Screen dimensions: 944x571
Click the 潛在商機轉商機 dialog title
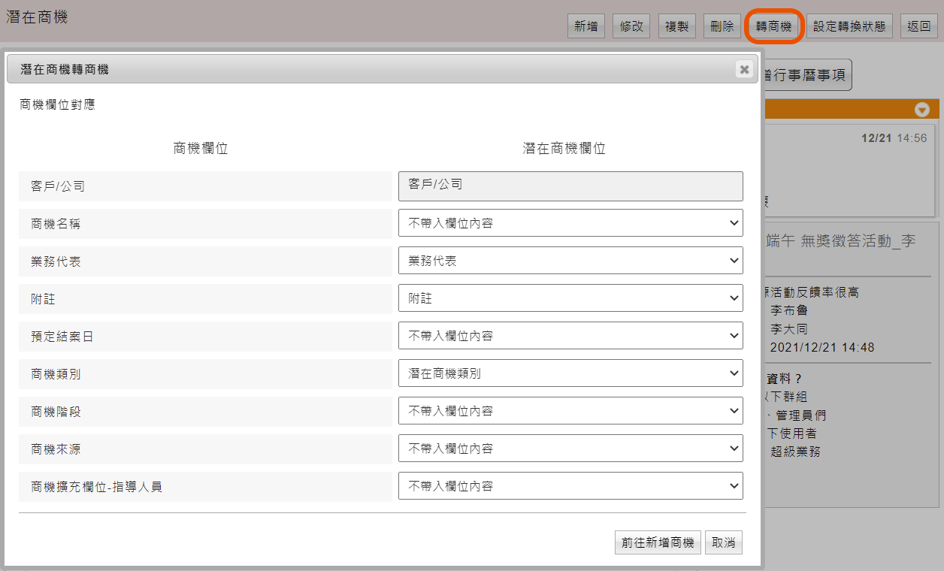tap(65, 69)
